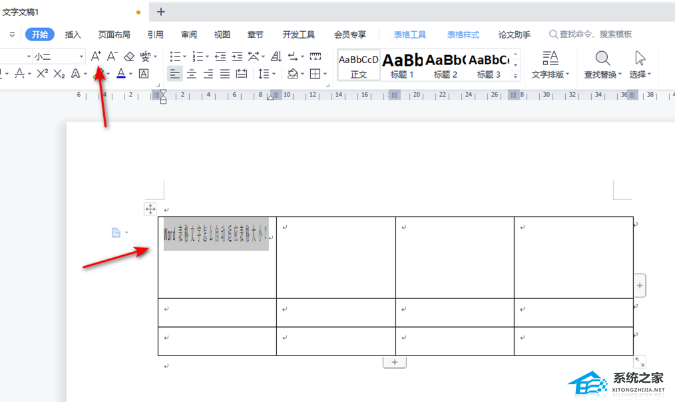Click the table move handle icon
The width and height of the screenshot is (675, 402).
coord(150,209)
